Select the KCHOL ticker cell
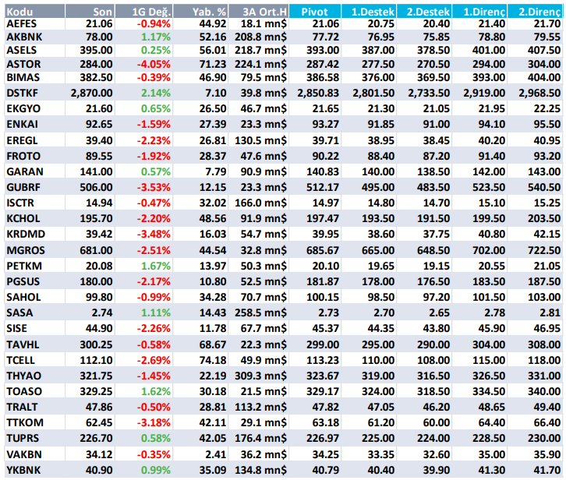Image resolution: width=566 pixels, height=480 pixels. pyautogui.click(x=34, y=219)
